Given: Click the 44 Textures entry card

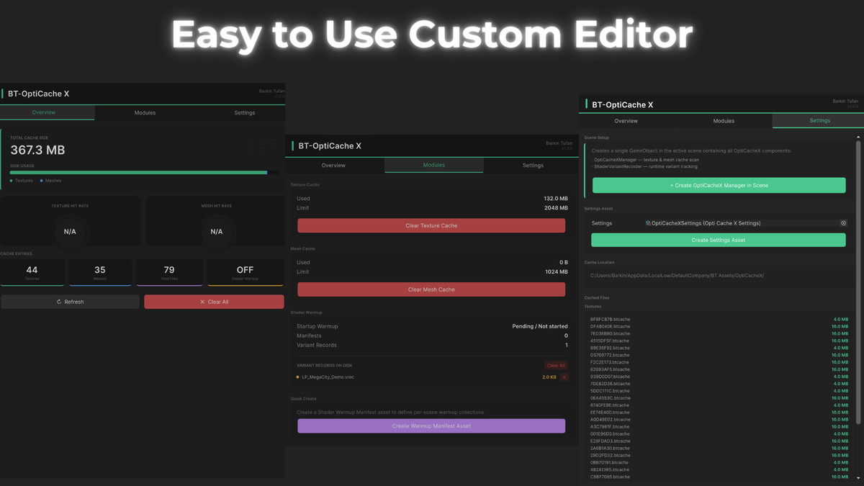Looking at the screenshot, I should click(32, 272).
